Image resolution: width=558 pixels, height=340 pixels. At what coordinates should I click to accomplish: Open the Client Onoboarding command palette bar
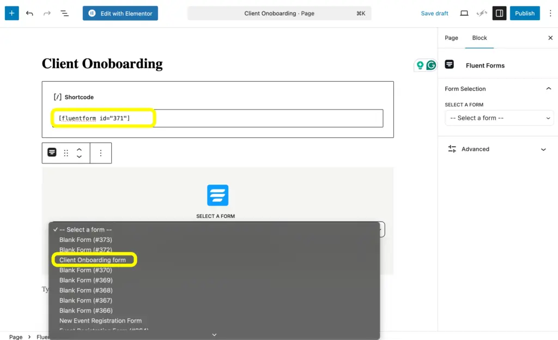280,13
